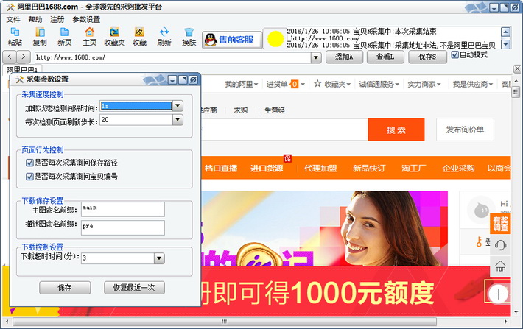
Task: Expand the URL address bar dropdown
Action: 316,57
